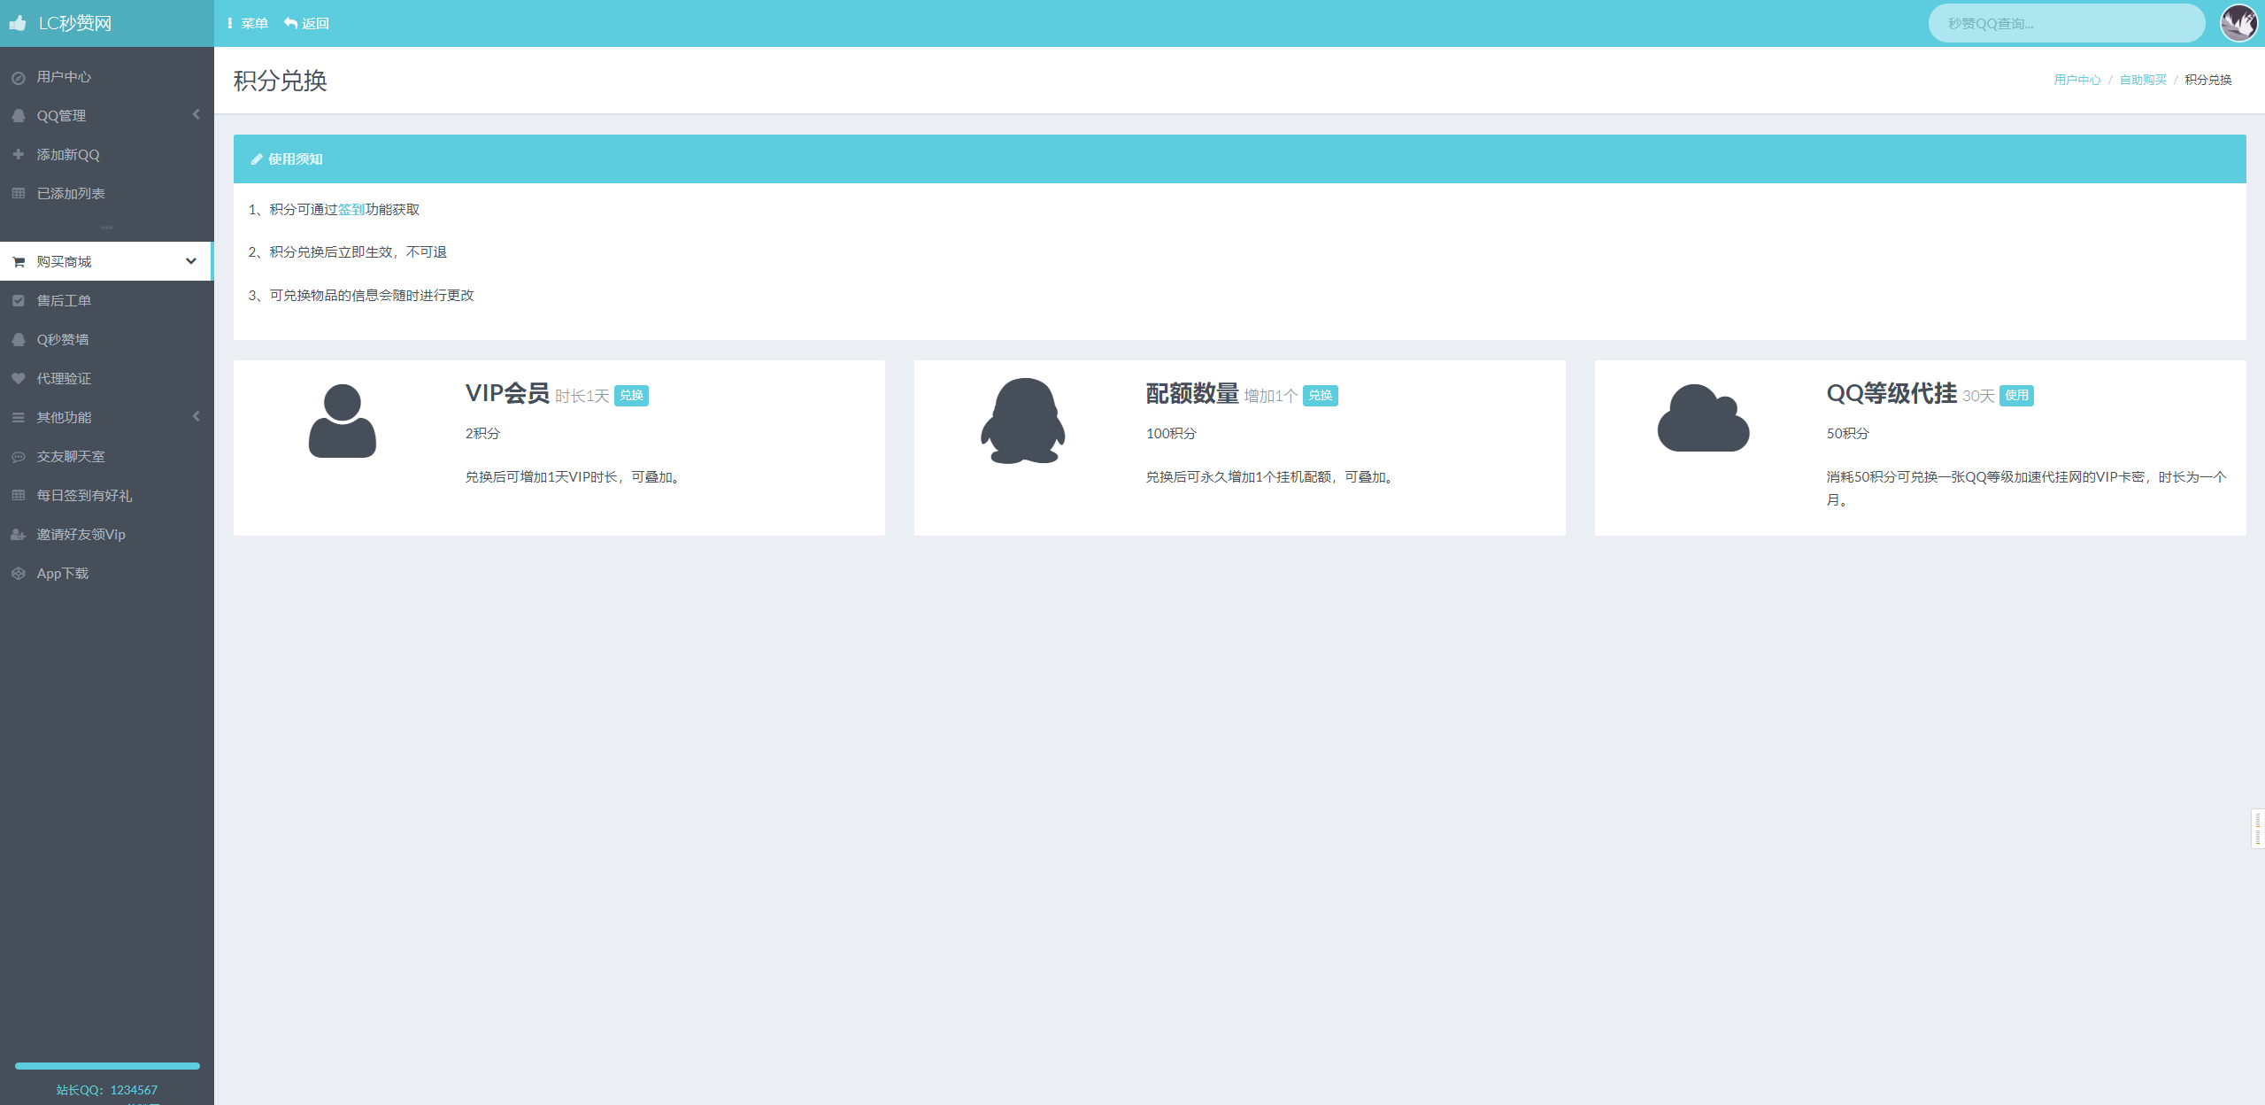The height and width of the screenshot is (1105, 2265).
Task: Click the 签到 link in usage notes
Action: click(351, 210)
